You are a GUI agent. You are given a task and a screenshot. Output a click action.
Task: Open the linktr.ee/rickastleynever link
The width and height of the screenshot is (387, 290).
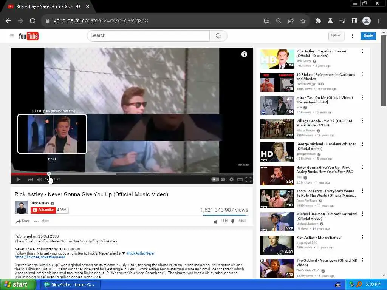40,257
